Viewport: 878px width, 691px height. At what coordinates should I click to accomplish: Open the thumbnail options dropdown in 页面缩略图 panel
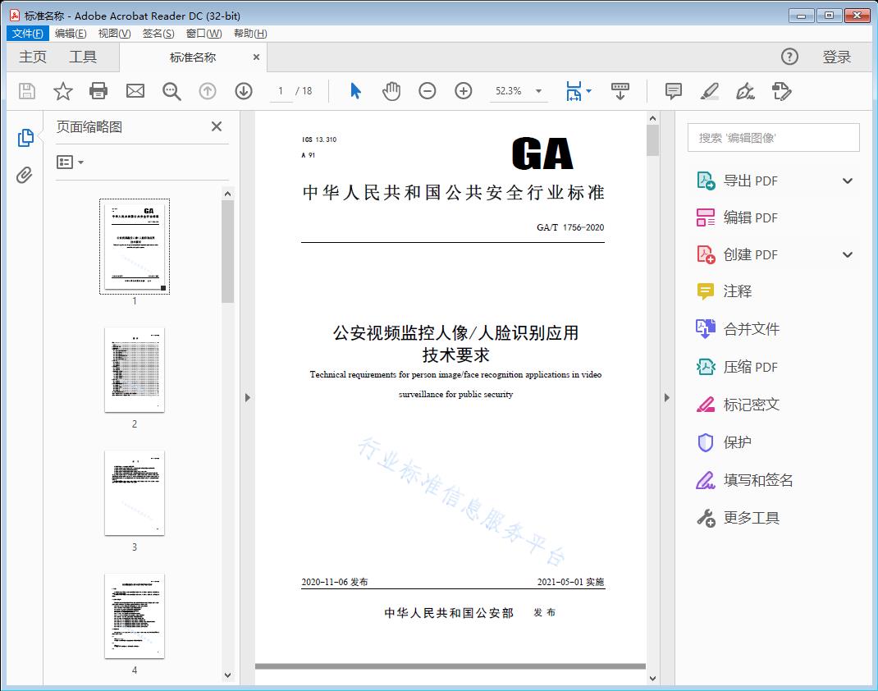tap(70, 162)
